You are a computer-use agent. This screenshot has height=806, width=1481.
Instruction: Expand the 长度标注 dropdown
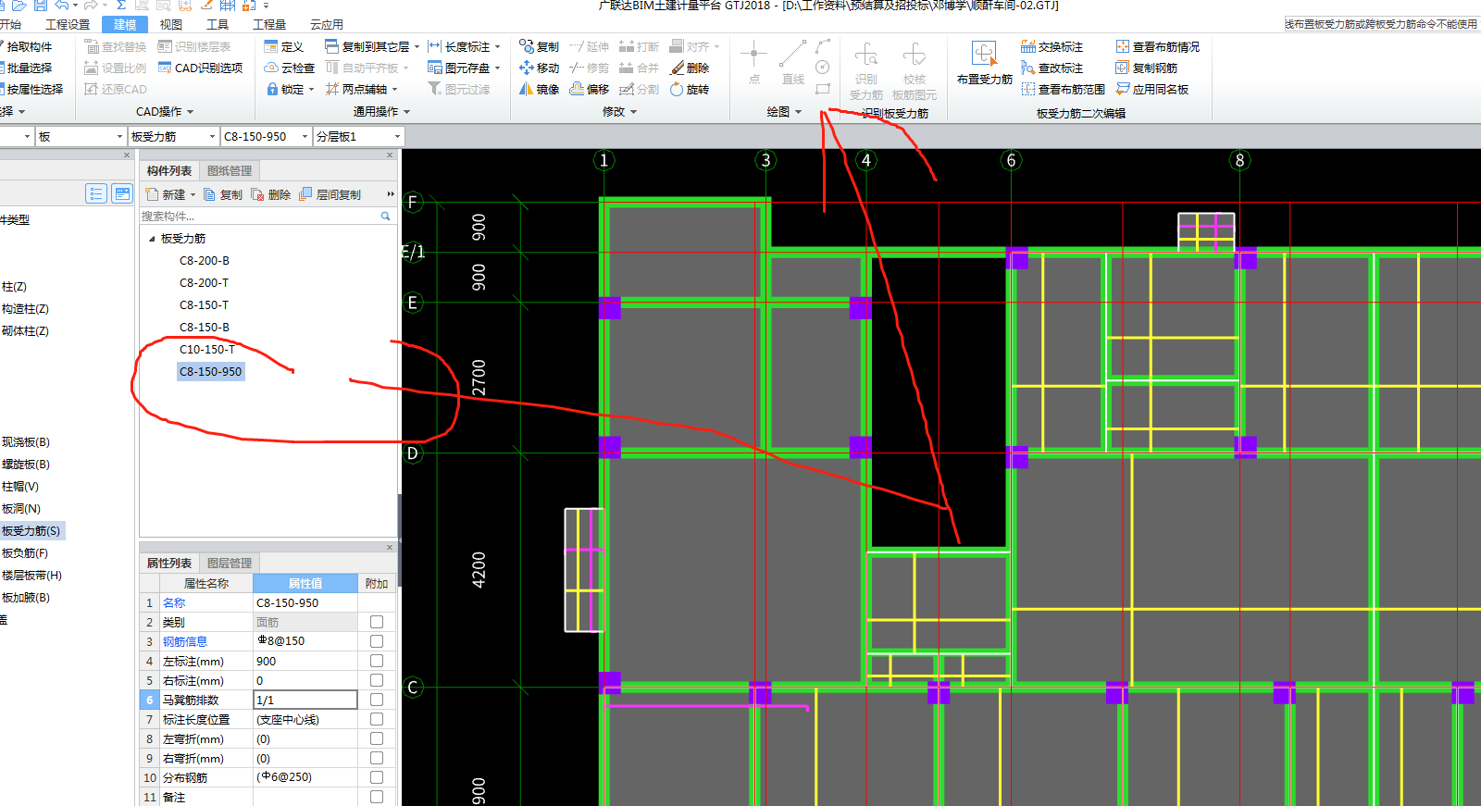coord(497,46)
